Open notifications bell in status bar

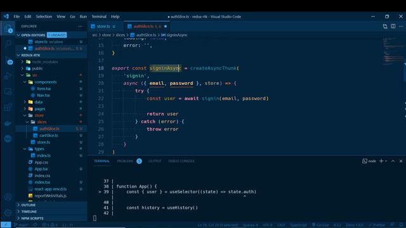[x=401, y=225]
